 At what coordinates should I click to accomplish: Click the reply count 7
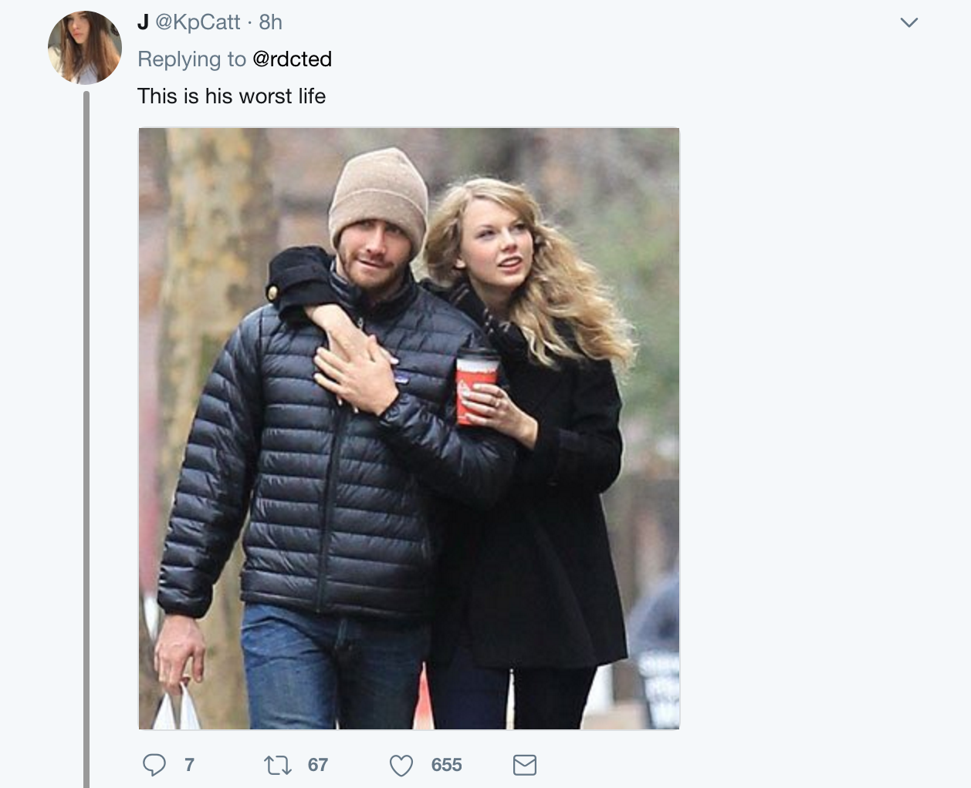point(189,765)
